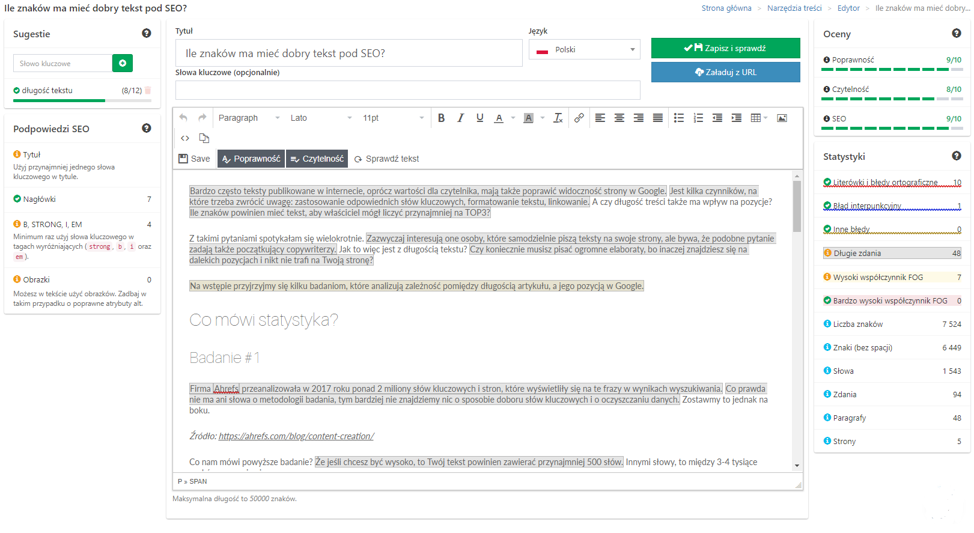Screen dimensions: 974x533
Task: Open source code view icon
Action: click(185, 138)
